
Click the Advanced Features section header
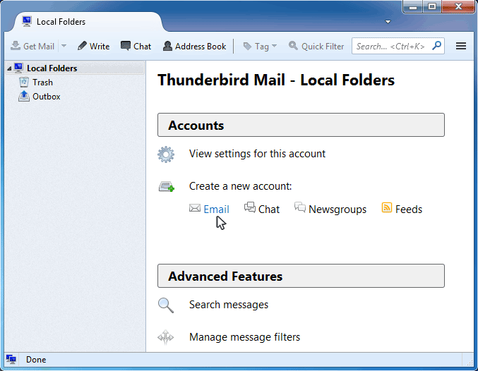click(x=301, y=276)
